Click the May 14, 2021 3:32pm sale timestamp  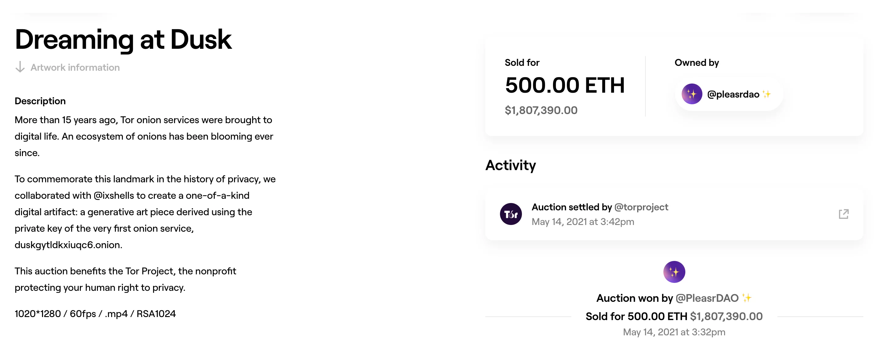(x=674, y=332)
